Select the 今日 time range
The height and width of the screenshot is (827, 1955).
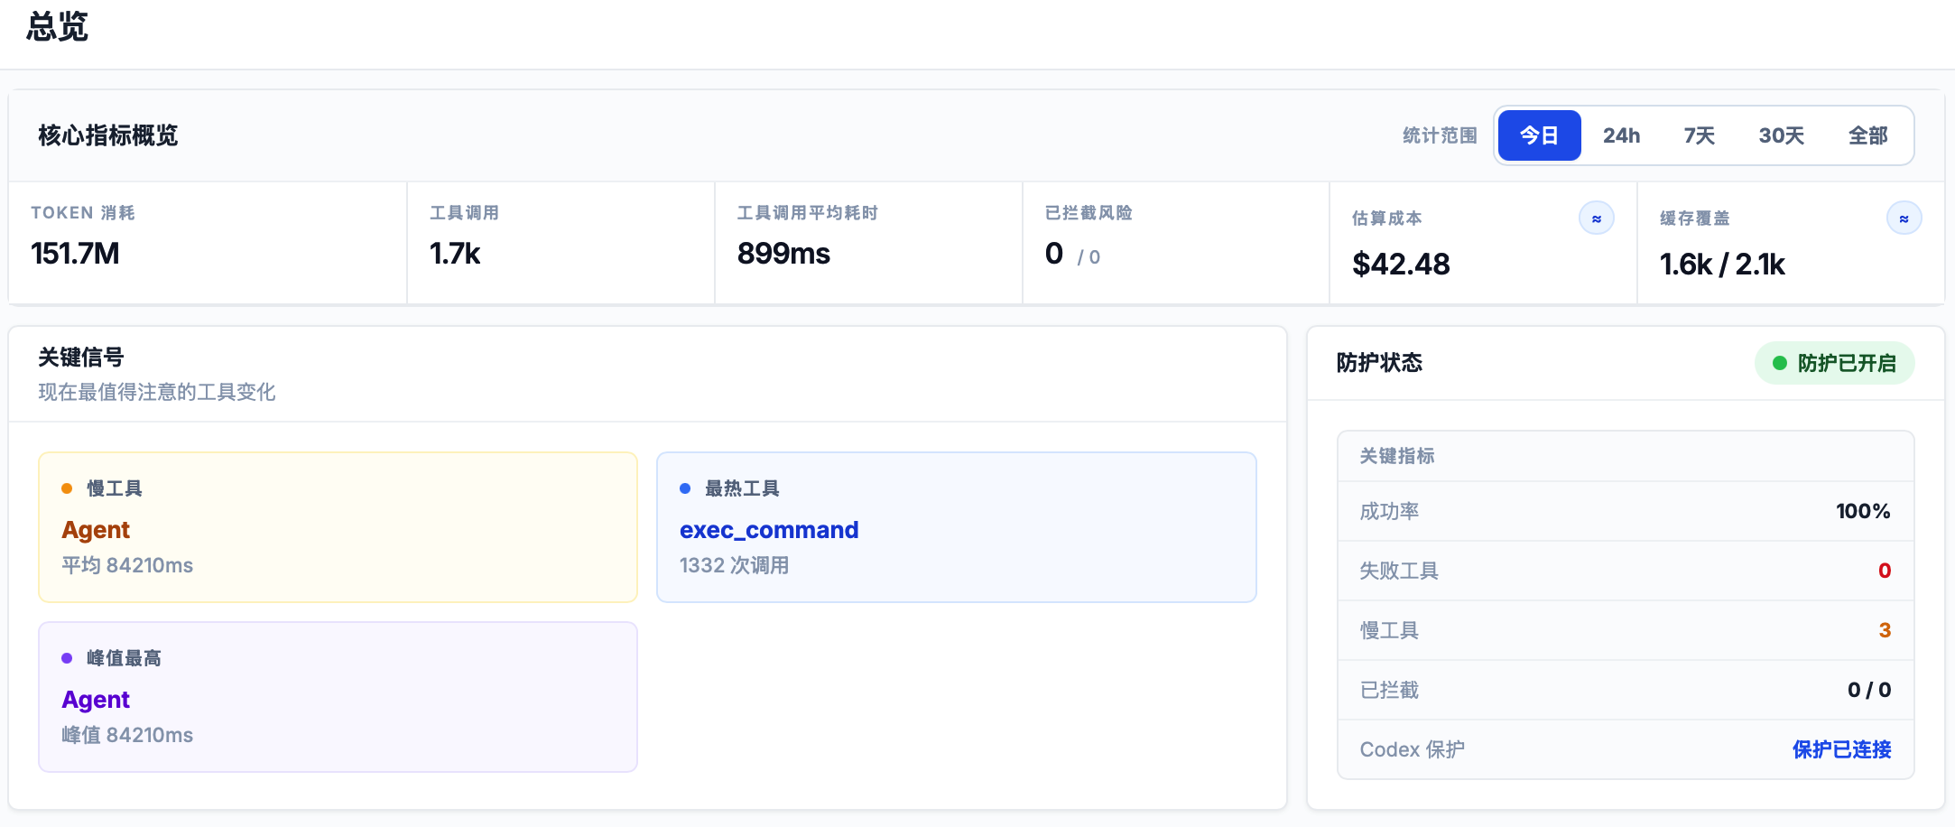pos(1539,135)
